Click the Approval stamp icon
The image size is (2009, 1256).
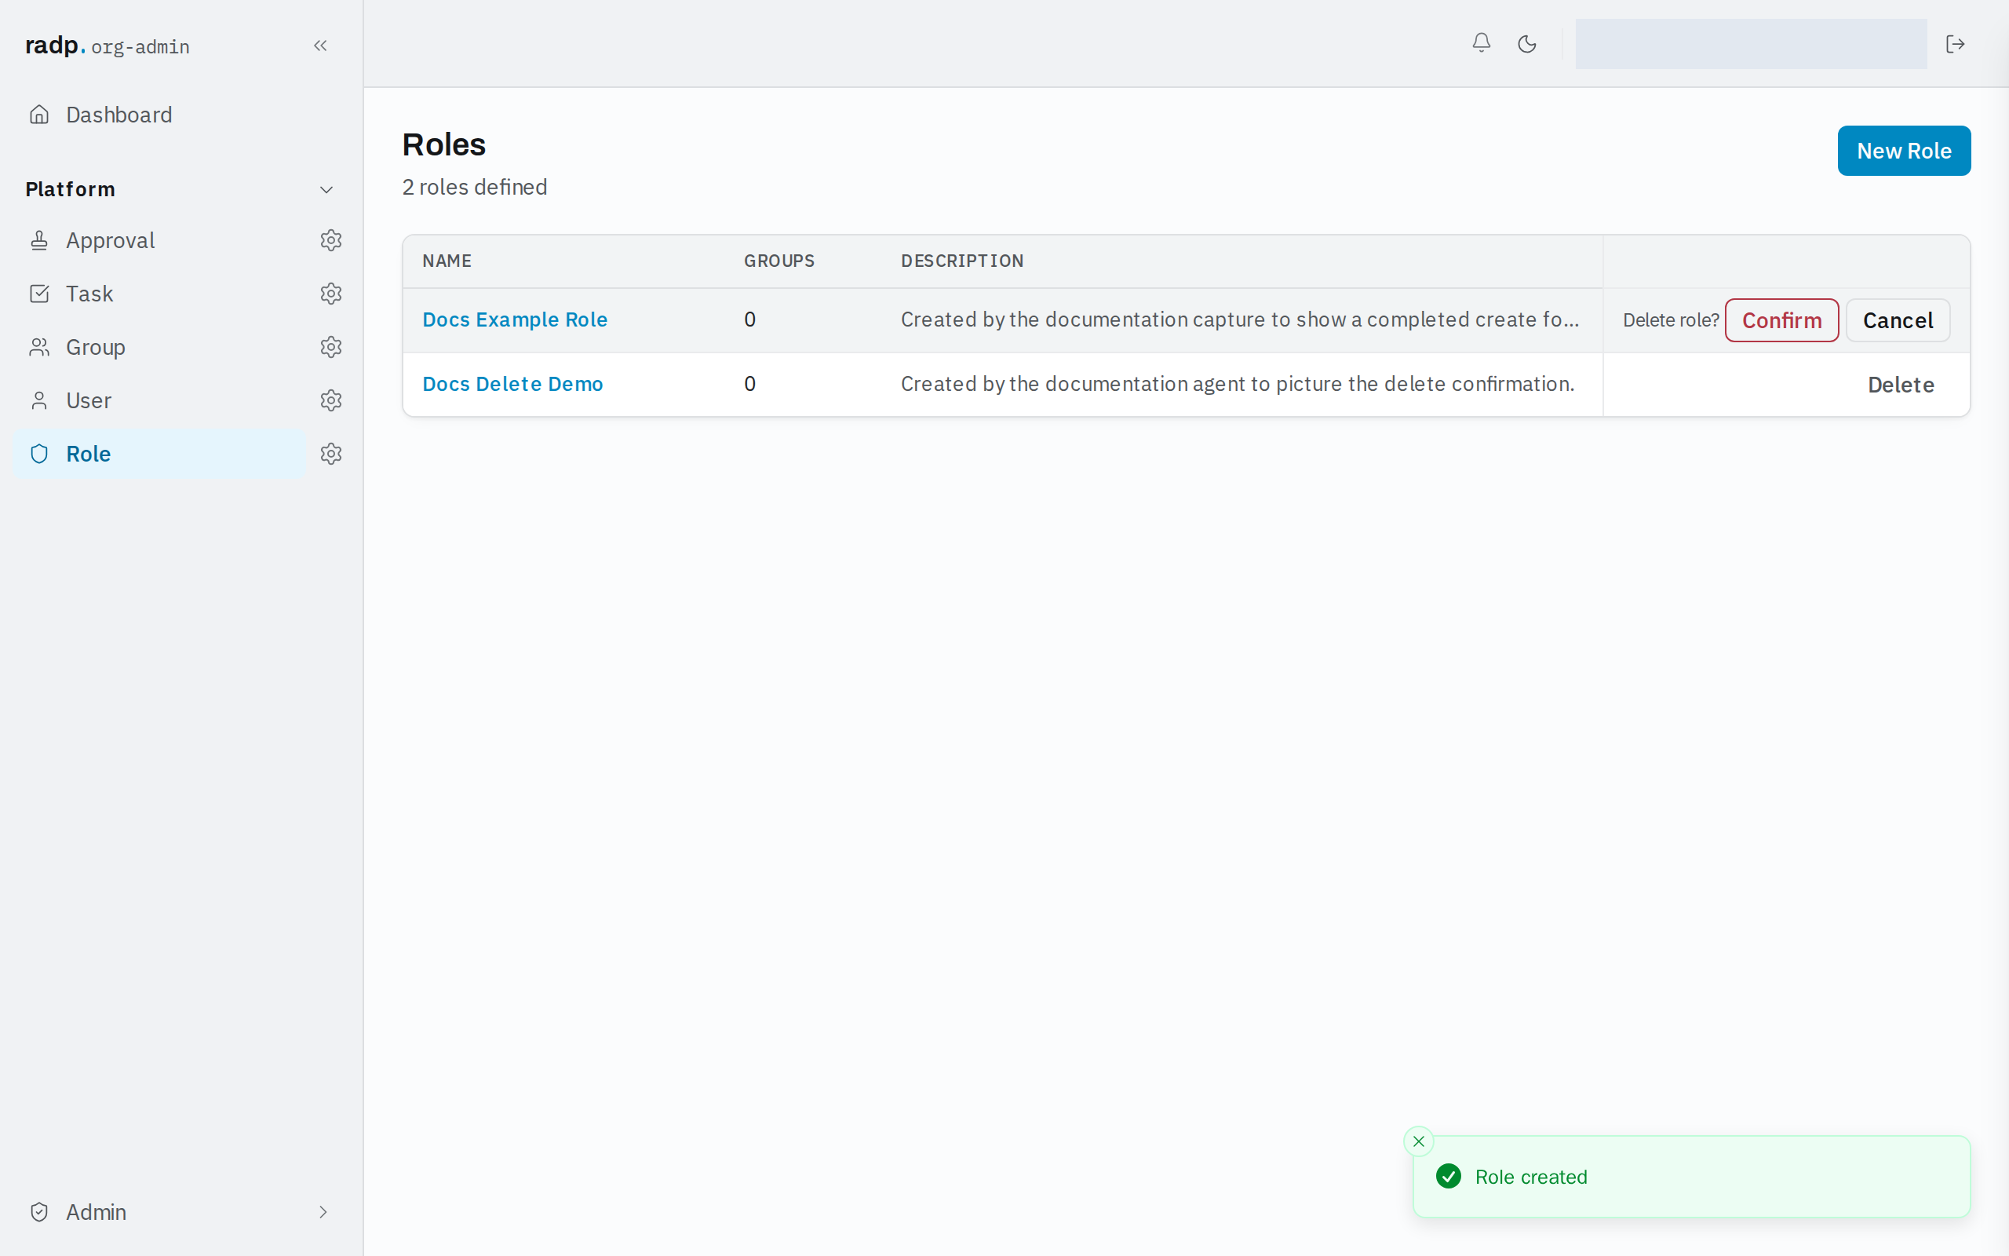[39, 240]
